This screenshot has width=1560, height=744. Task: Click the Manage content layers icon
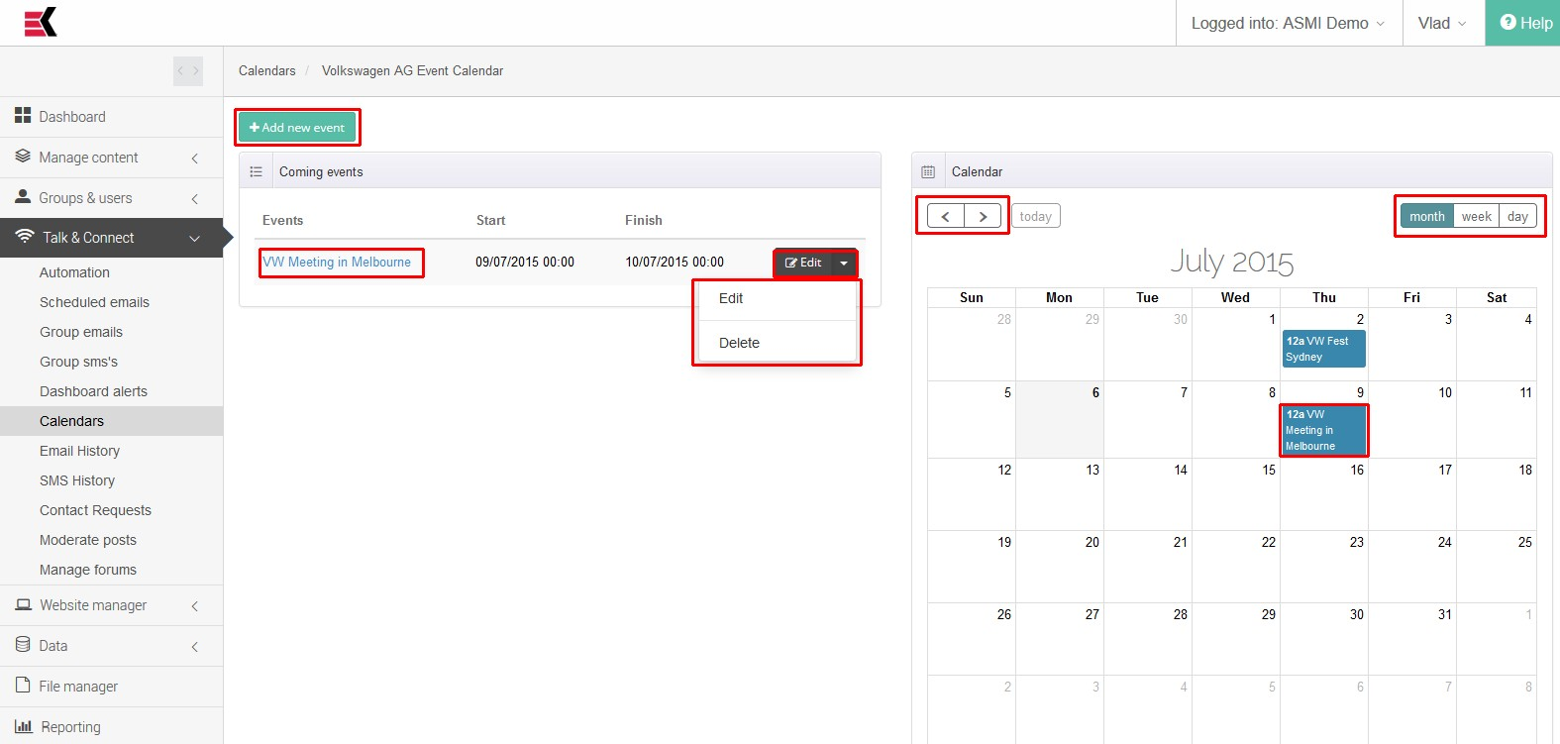coord(23,157)
